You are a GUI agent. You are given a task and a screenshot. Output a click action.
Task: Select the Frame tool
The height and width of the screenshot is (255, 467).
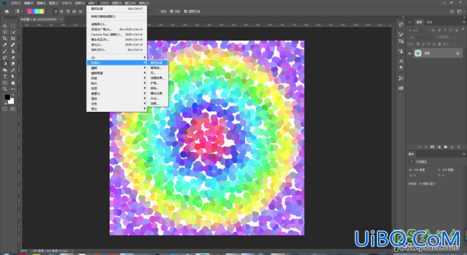(x=13, y=38)
